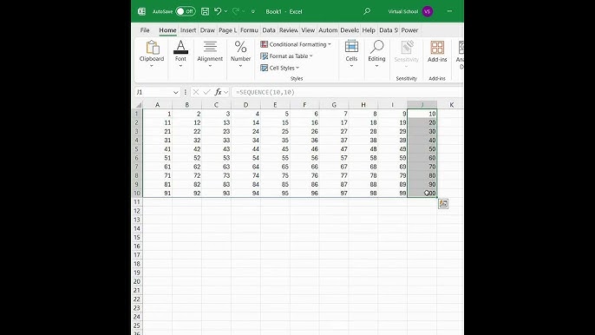Expand the Name Box dropdown arrow

176,92
